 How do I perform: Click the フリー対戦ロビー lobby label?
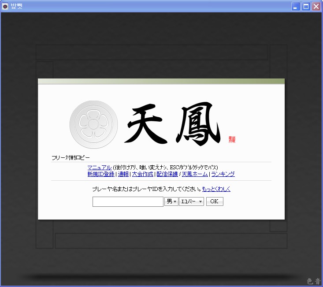(x=71, y=158)
